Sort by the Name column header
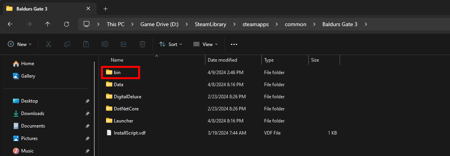This screenshot has height=156, width=450. coord(117,60)
